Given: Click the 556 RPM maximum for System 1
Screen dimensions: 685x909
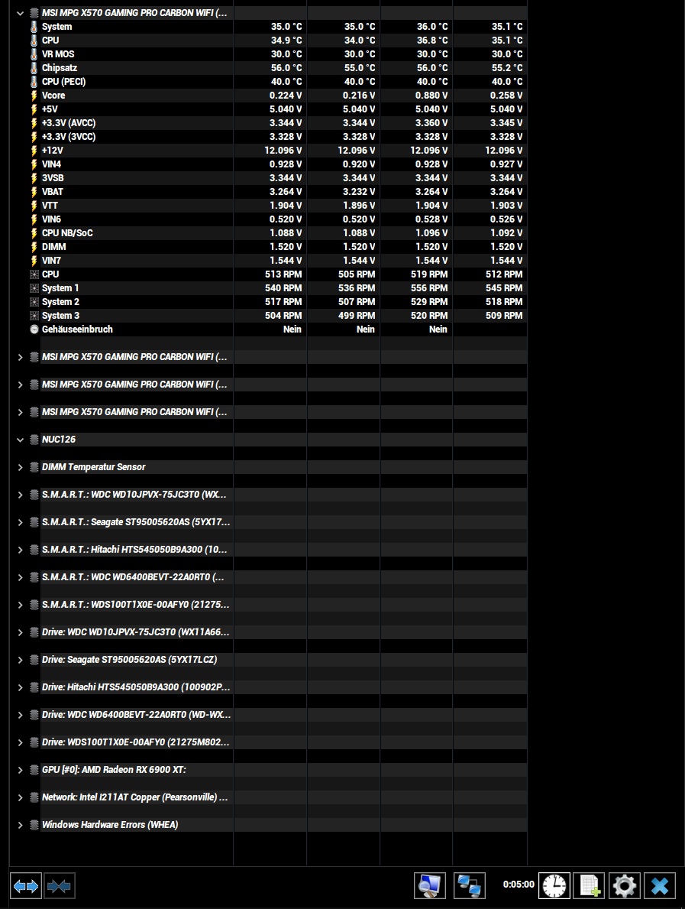Looking at the screenshot, I should point(429,288).
